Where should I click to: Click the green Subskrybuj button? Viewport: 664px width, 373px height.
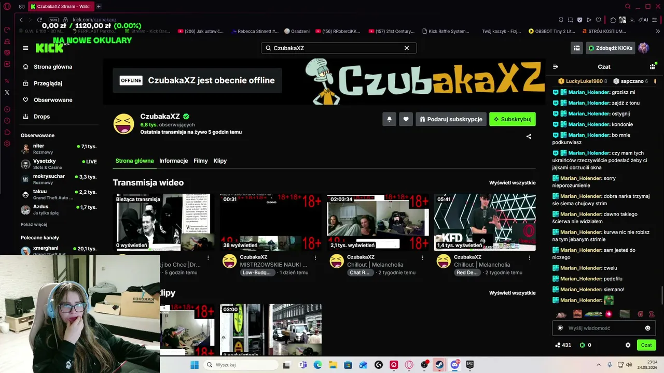coord(513,119)
